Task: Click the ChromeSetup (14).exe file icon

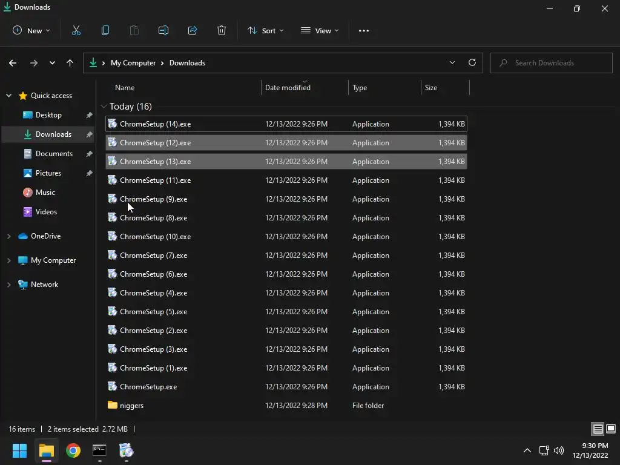Action: coord(113,124)
